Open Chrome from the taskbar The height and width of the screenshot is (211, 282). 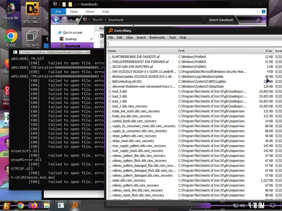click(x=20, y=206)
